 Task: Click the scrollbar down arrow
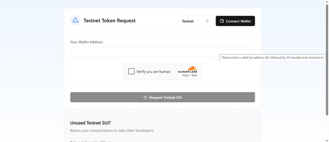tap(327, 140)
